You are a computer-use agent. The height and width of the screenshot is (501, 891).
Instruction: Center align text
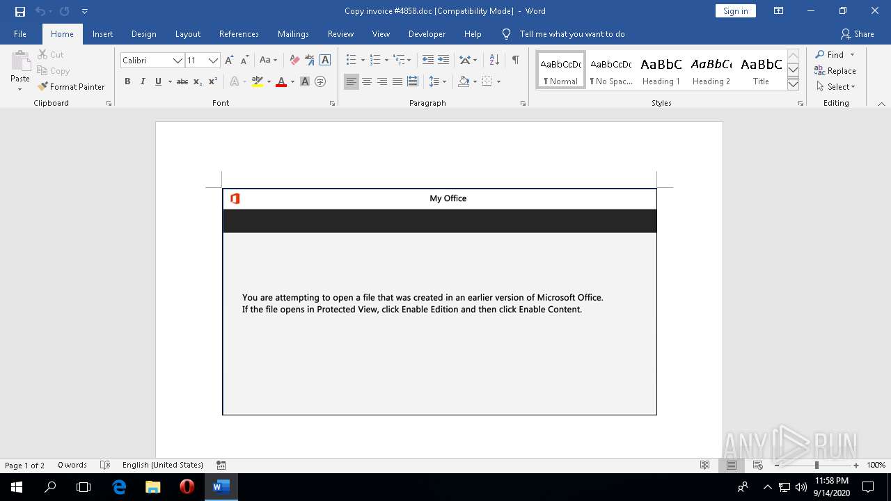pos(367,81)
